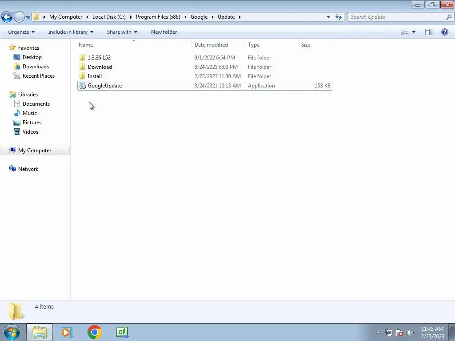Select the Install folder
455x341 pixels.
point(204,76)
